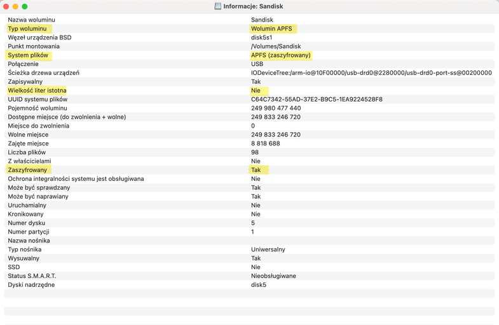Viewport: 499px width, 325px height.
Task: Close the Informacje: Sandisk window
Action: pyautogui.click(x=6, y=6)
